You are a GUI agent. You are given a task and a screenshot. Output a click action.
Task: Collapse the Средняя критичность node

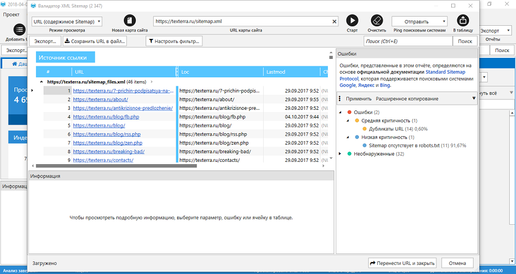(348, 121)
